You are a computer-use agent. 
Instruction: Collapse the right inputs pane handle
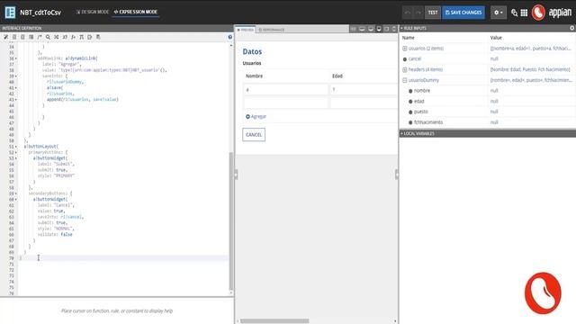tap(396, 175)
